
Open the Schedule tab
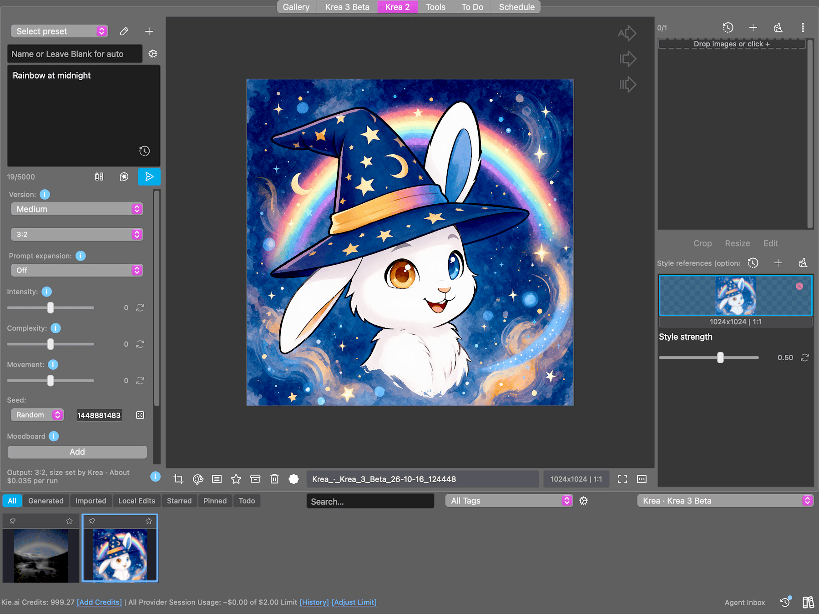coord(516,7)
